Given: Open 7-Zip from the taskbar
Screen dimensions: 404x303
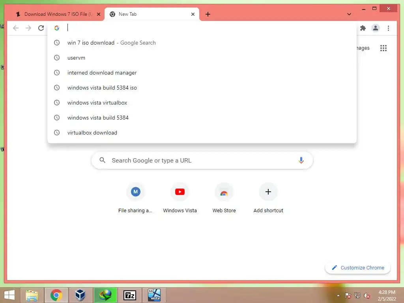Looking at the screenshot, I should tap(129, 295).
